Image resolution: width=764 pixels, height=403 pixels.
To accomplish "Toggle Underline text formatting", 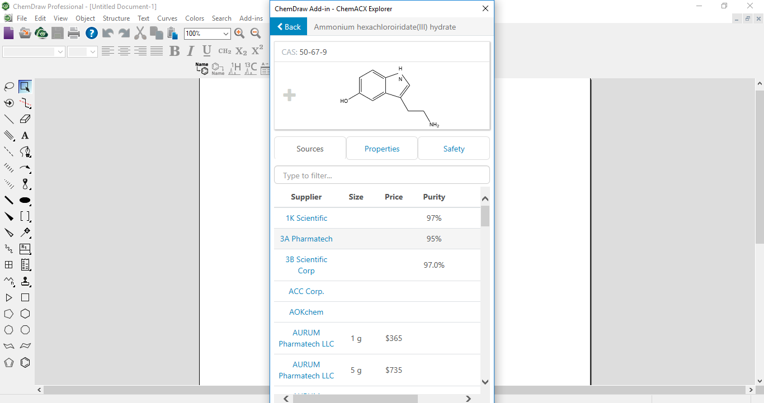I will point(207,51).
